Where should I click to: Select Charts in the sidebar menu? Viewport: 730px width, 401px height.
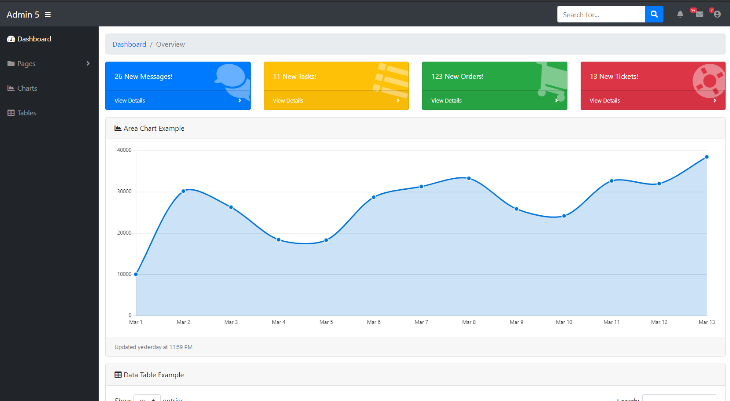tap(27, 88)
